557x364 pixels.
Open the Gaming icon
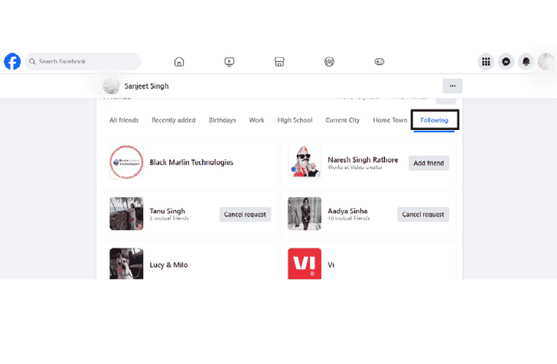[379, 62]
